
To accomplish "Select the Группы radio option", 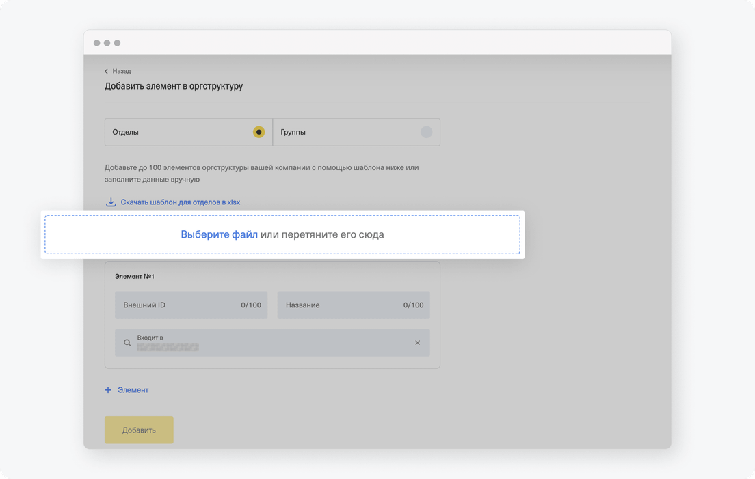I will click(x=426, y=132).
